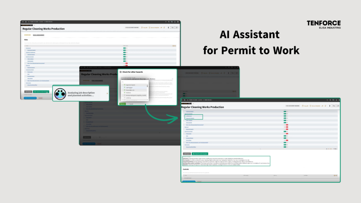This screenshot has height=203, width=361.
Task: Click bell icon in bottom-right window header
Action: click(x=336, y=100)
